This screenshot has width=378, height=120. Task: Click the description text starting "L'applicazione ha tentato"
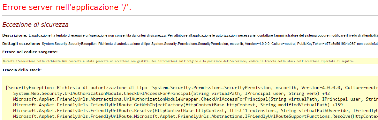point(203,36)
